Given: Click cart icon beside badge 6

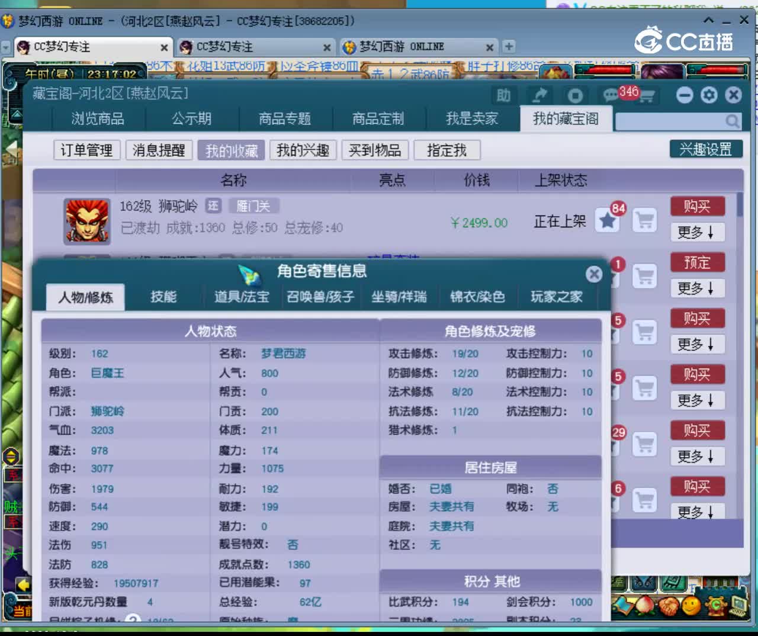Looking at the screenshot, I should click(645, 500).
